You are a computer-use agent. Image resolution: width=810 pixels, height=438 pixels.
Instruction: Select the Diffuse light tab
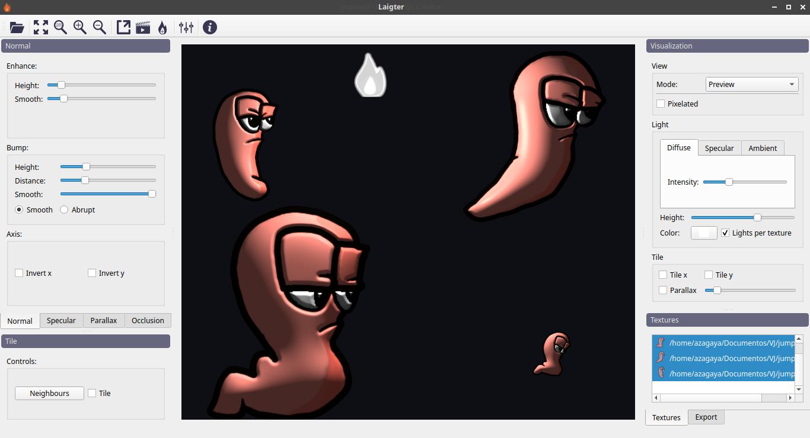point(678,147)
